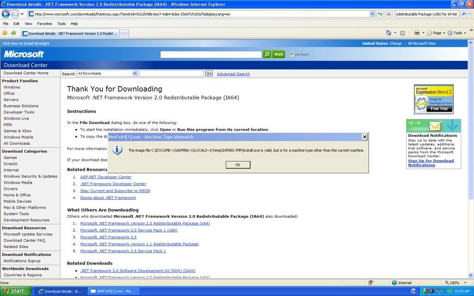Expand the Print button dropdown arrow
474x296 pixels.
[423, 33]
